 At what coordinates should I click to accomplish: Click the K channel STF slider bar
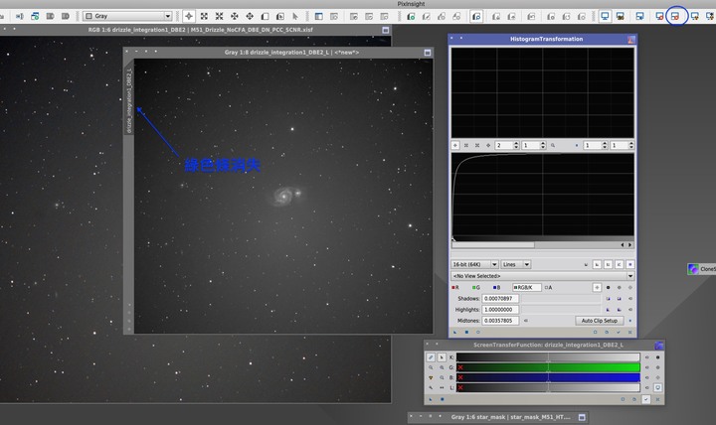click(x=548, y=357)
